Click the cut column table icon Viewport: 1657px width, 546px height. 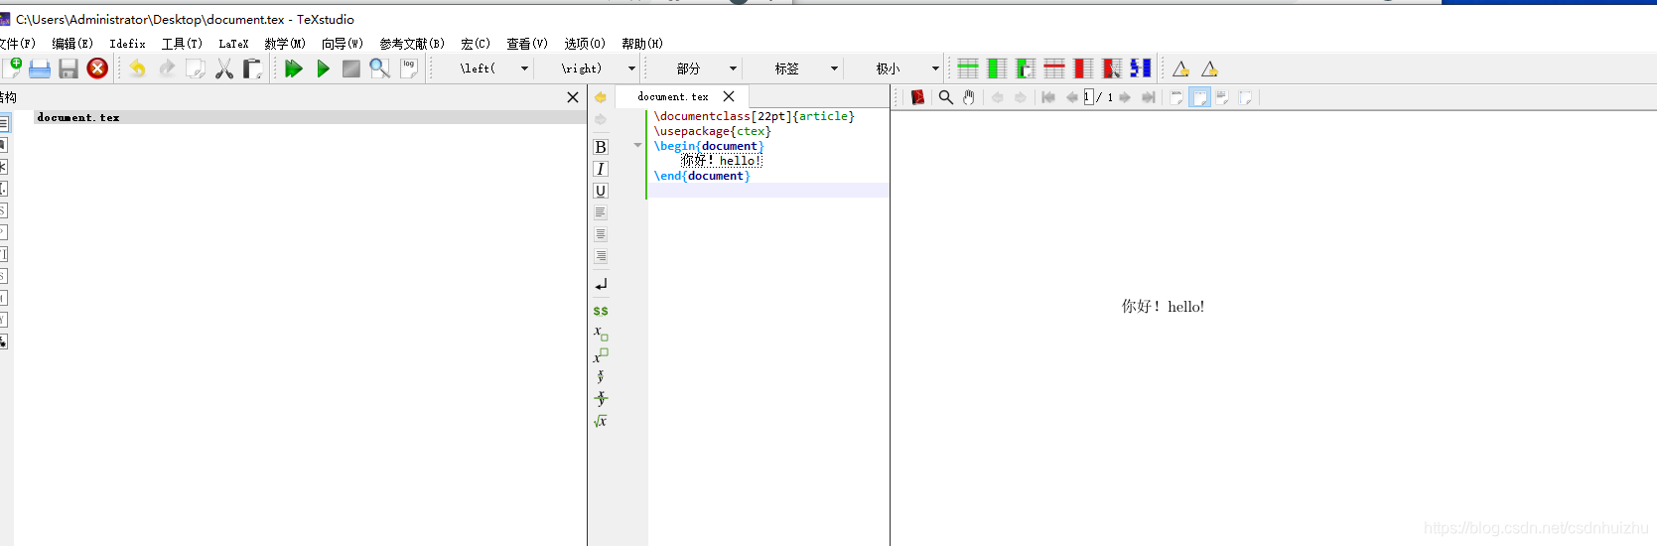click(1112, 68)
